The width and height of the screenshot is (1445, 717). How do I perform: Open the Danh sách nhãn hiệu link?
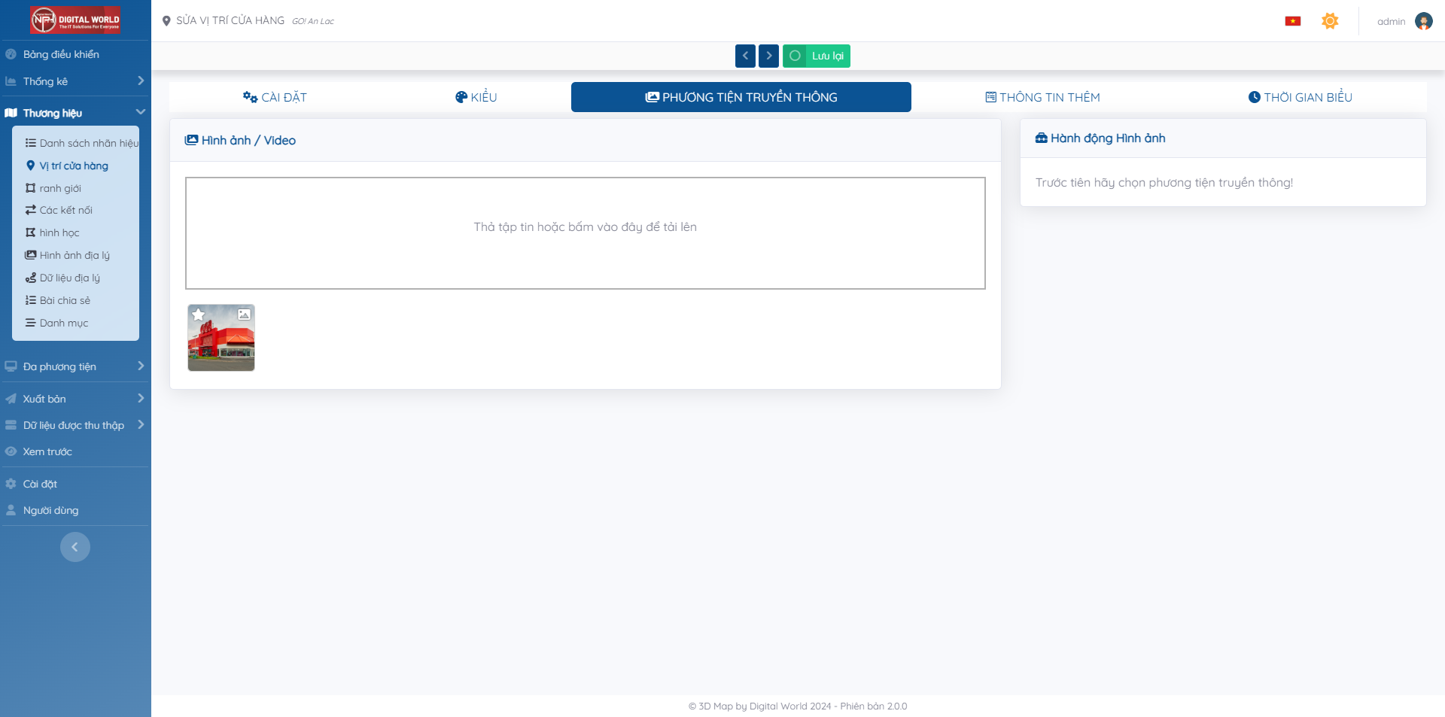pos(88,143)
